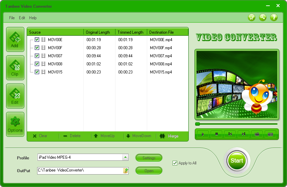The height and width of the screenshot is (187, 287).
Task: Click the film icon beside MOV008
Action: [x=43, y=64]
